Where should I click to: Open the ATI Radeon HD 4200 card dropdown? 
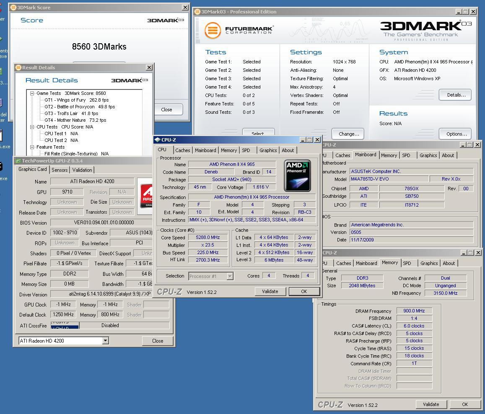click(106, 341)
